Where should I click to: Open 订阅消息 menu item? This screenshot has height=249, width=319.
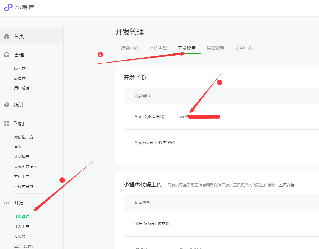point(21,157)
